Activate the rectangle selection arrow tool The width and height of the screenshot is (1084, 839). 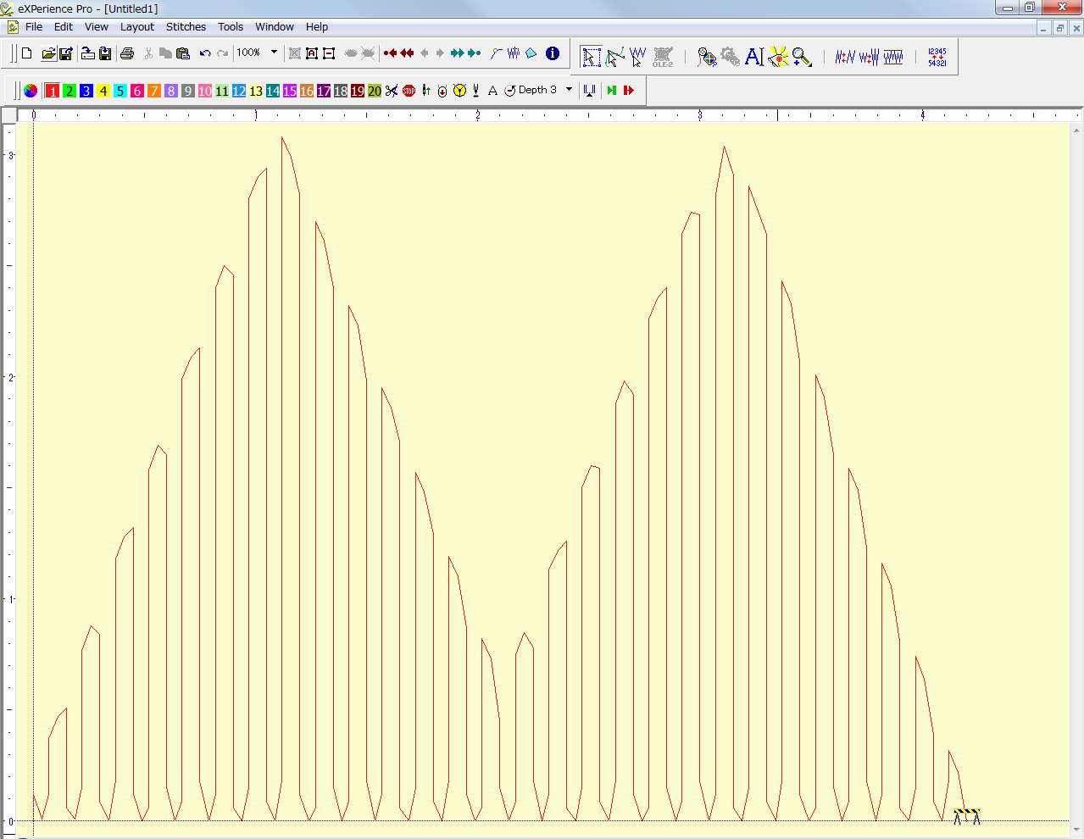pos(591,57)
